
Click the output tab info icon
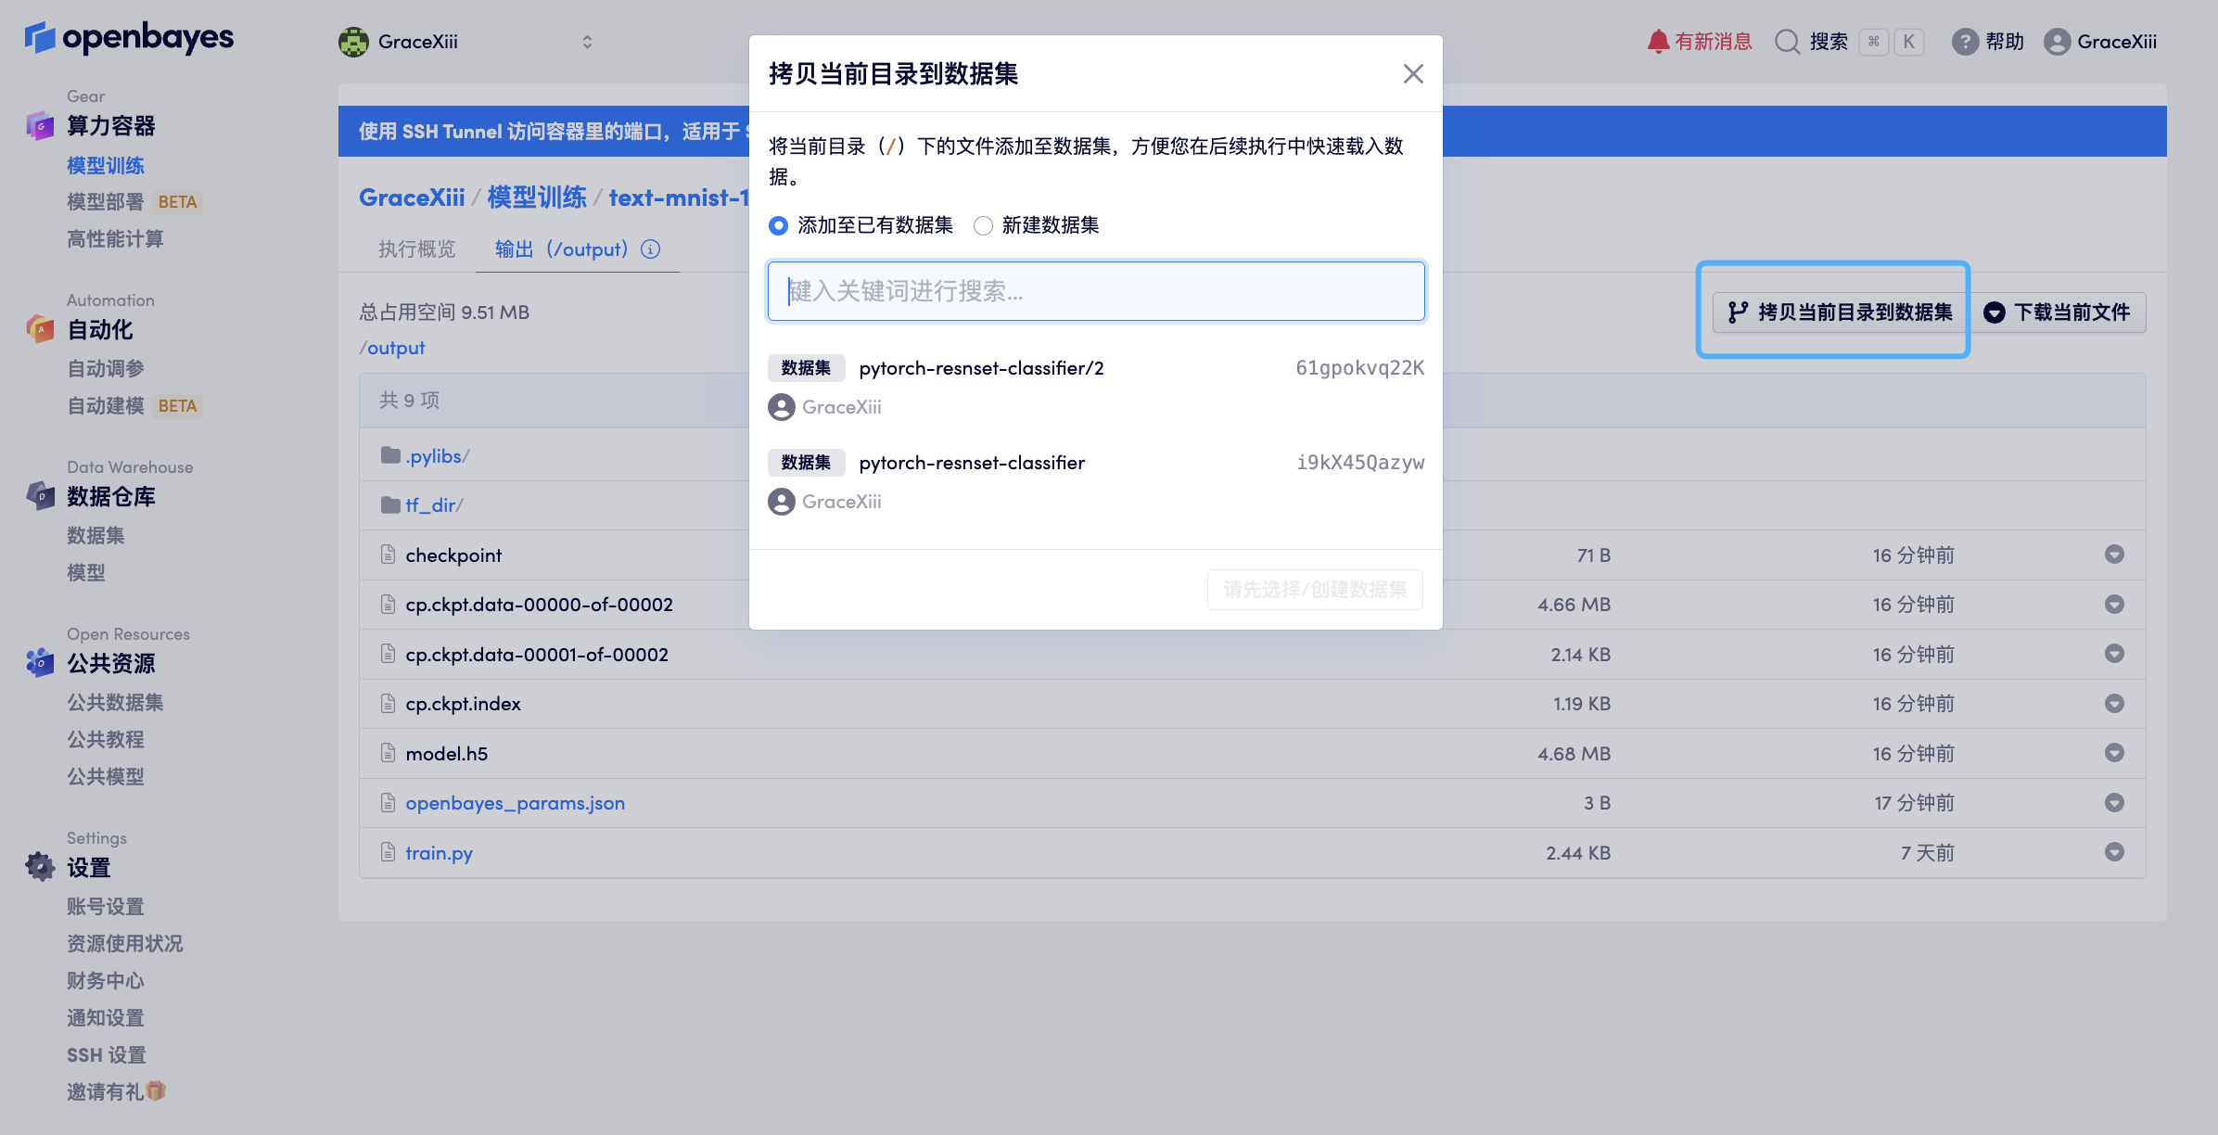coord(651,249)
